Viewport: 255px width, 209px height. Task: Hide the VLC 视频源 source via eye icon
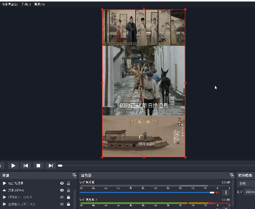62,183
